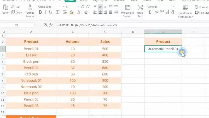The width and height of the screenshot is (209, 118).
Task: Click the formula bar showing SUBSTITUTE formula
Action: (132, 25)
